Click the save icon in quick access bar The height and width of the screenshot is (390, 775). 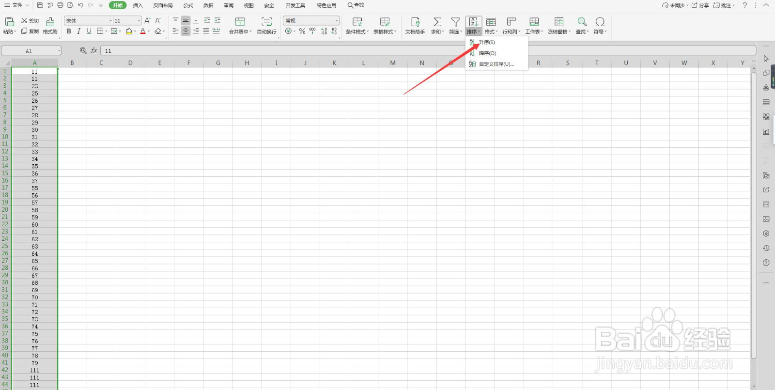click(x=40, y=5)
